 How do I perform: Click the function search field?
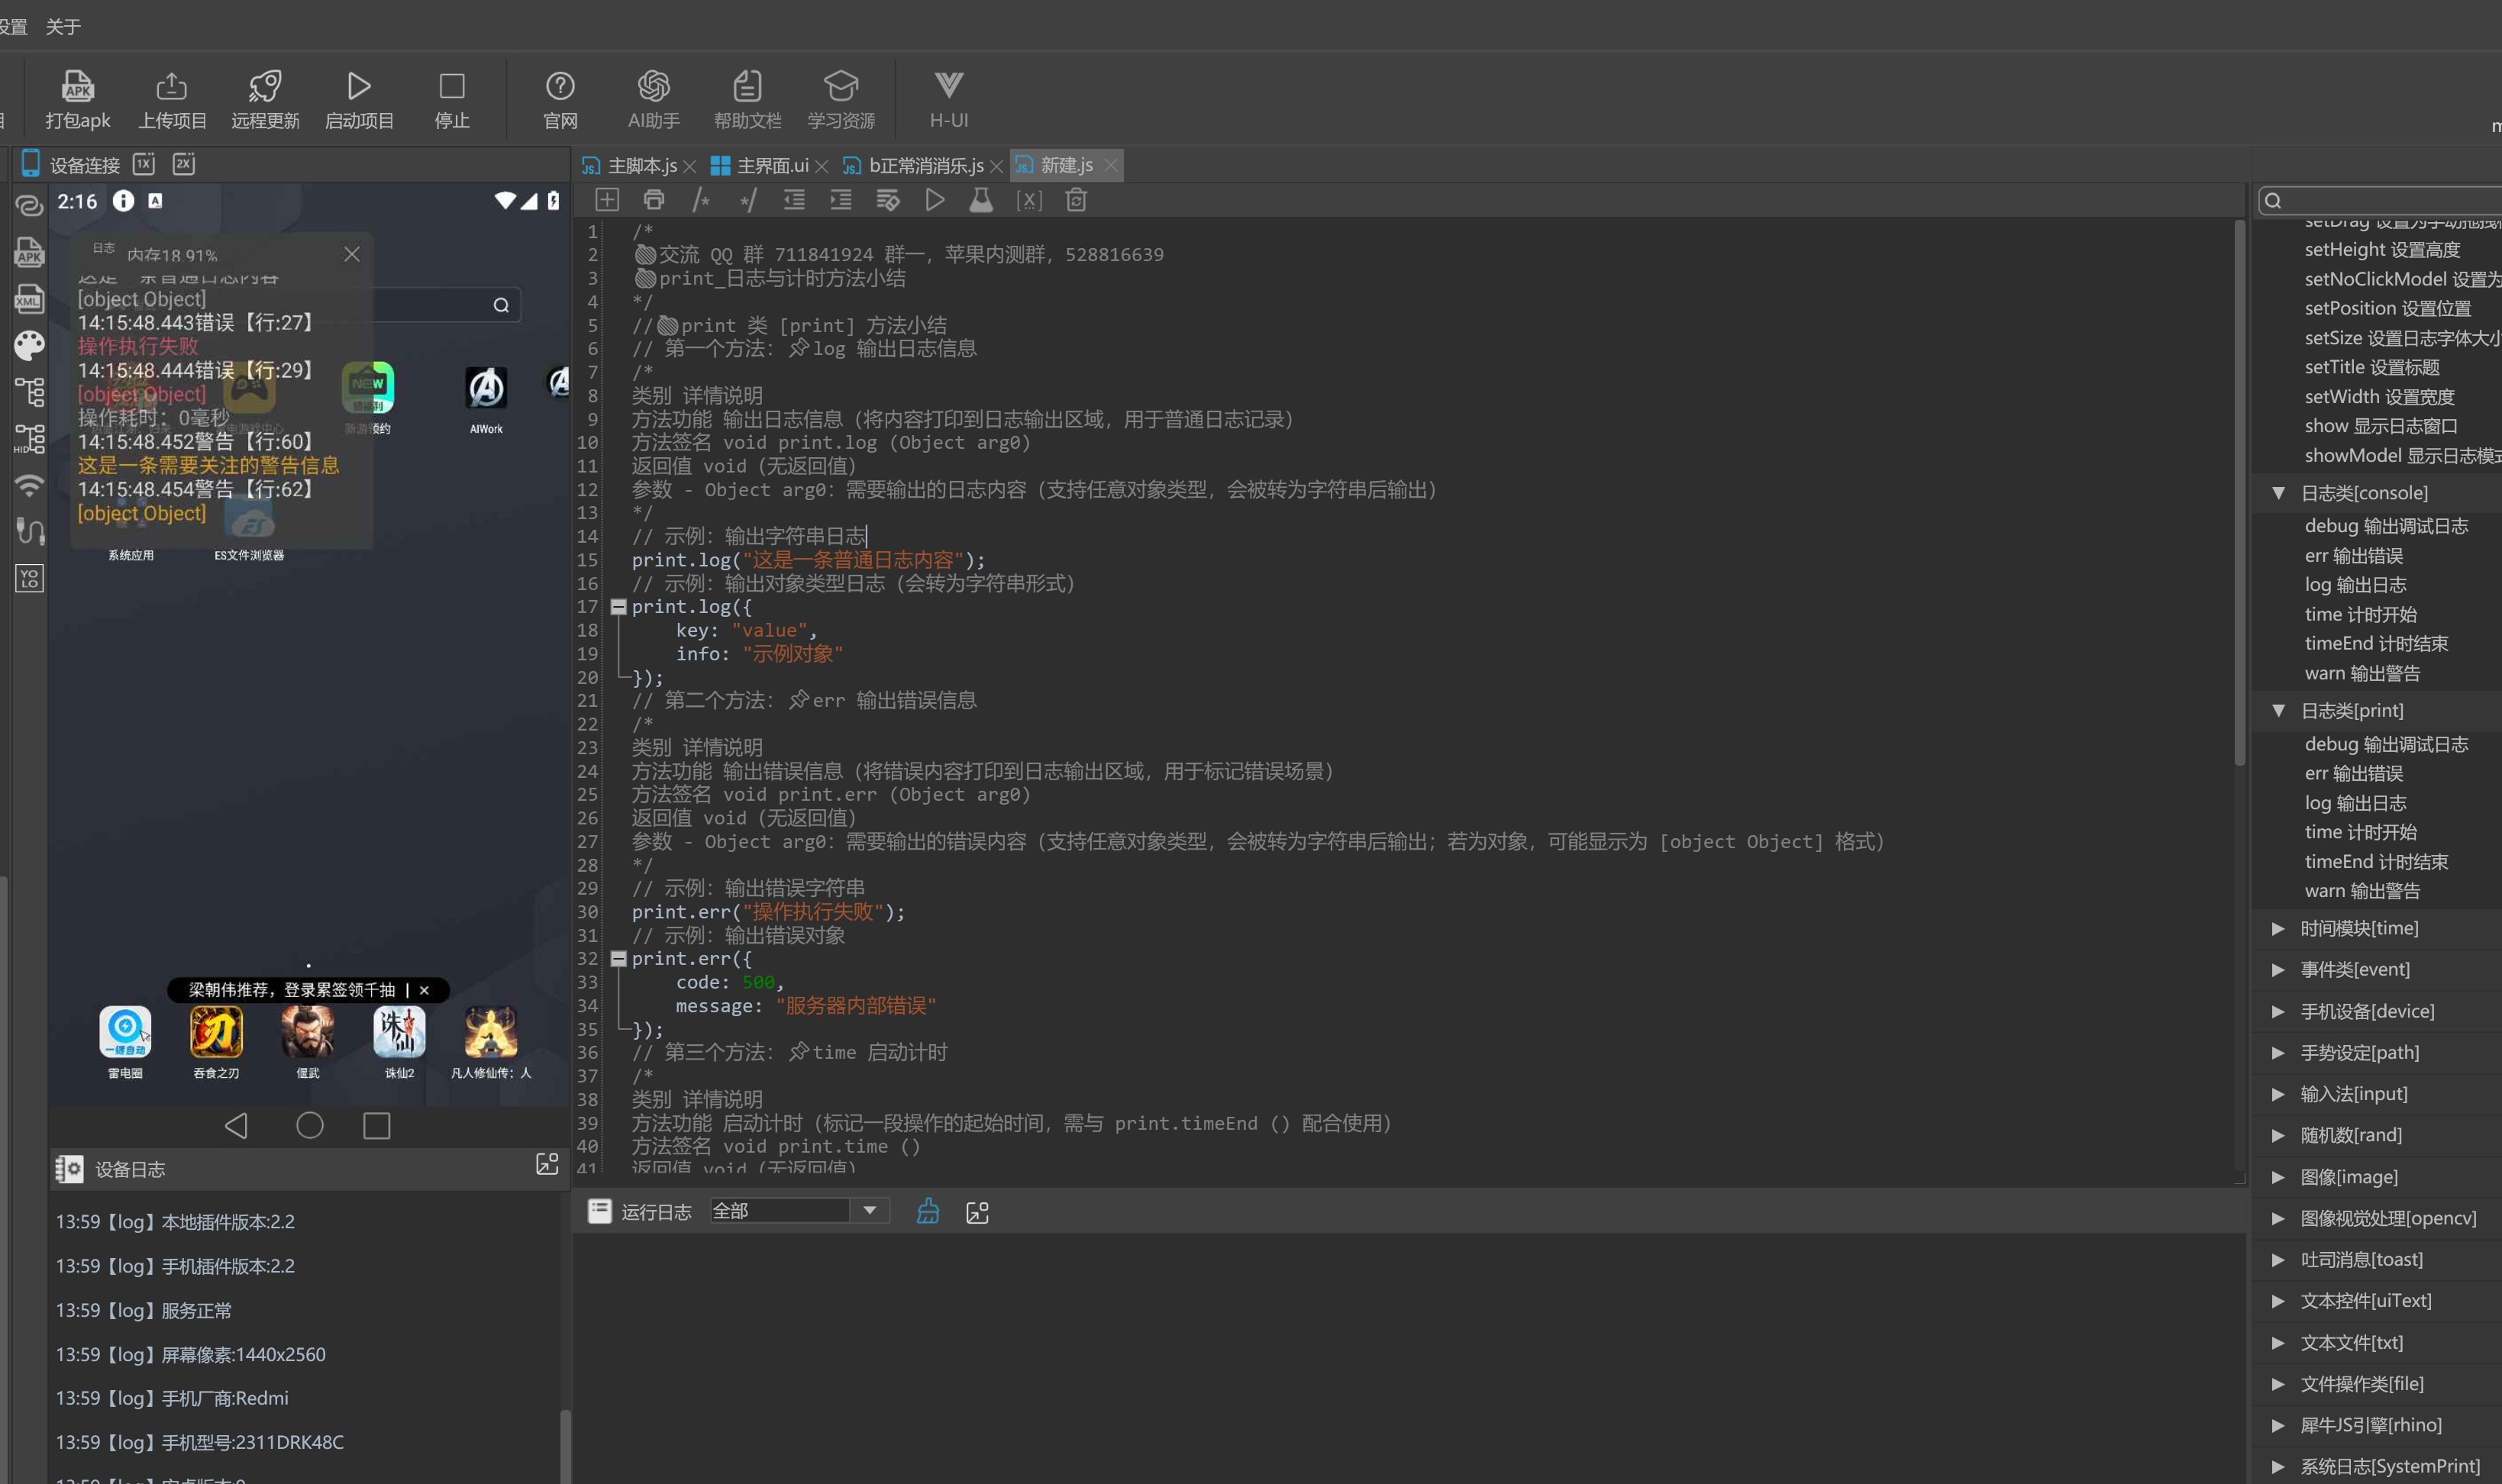(2380, 200)
